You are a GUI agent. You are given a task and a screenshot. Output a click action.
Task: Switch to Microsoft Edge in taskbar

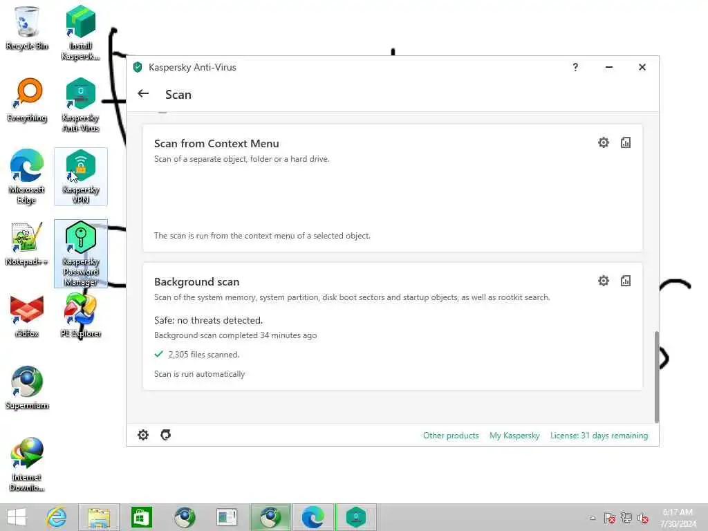point(313,517)
